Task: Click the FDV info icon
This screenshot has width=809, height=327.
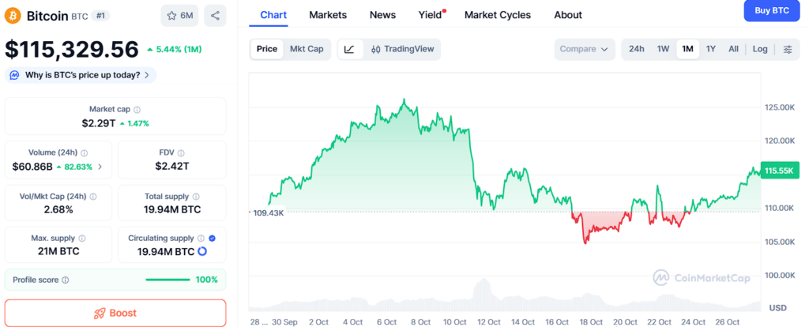Action: tap(185, 152)
